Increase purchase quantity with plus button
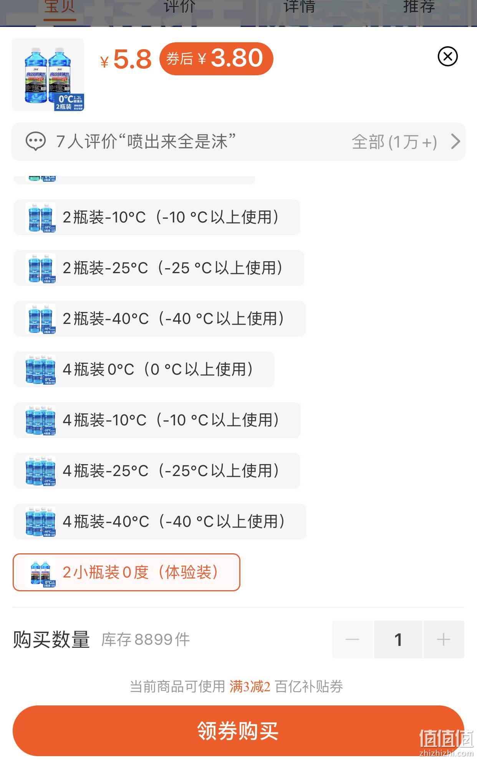This screenshot has width=477, height=760. click(x=444, y=639)
